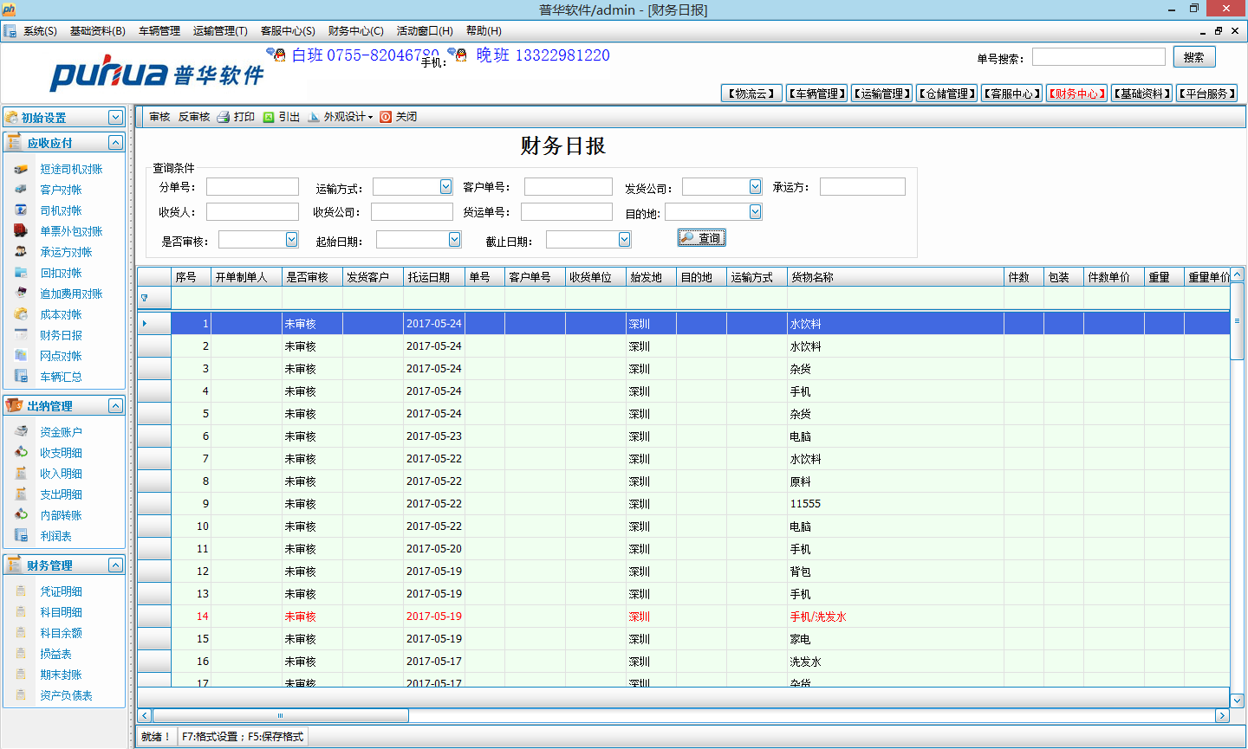This screenshot has height=749, width=1248.
Task: Open the 运输方式 dropdown
Action: 445,187
